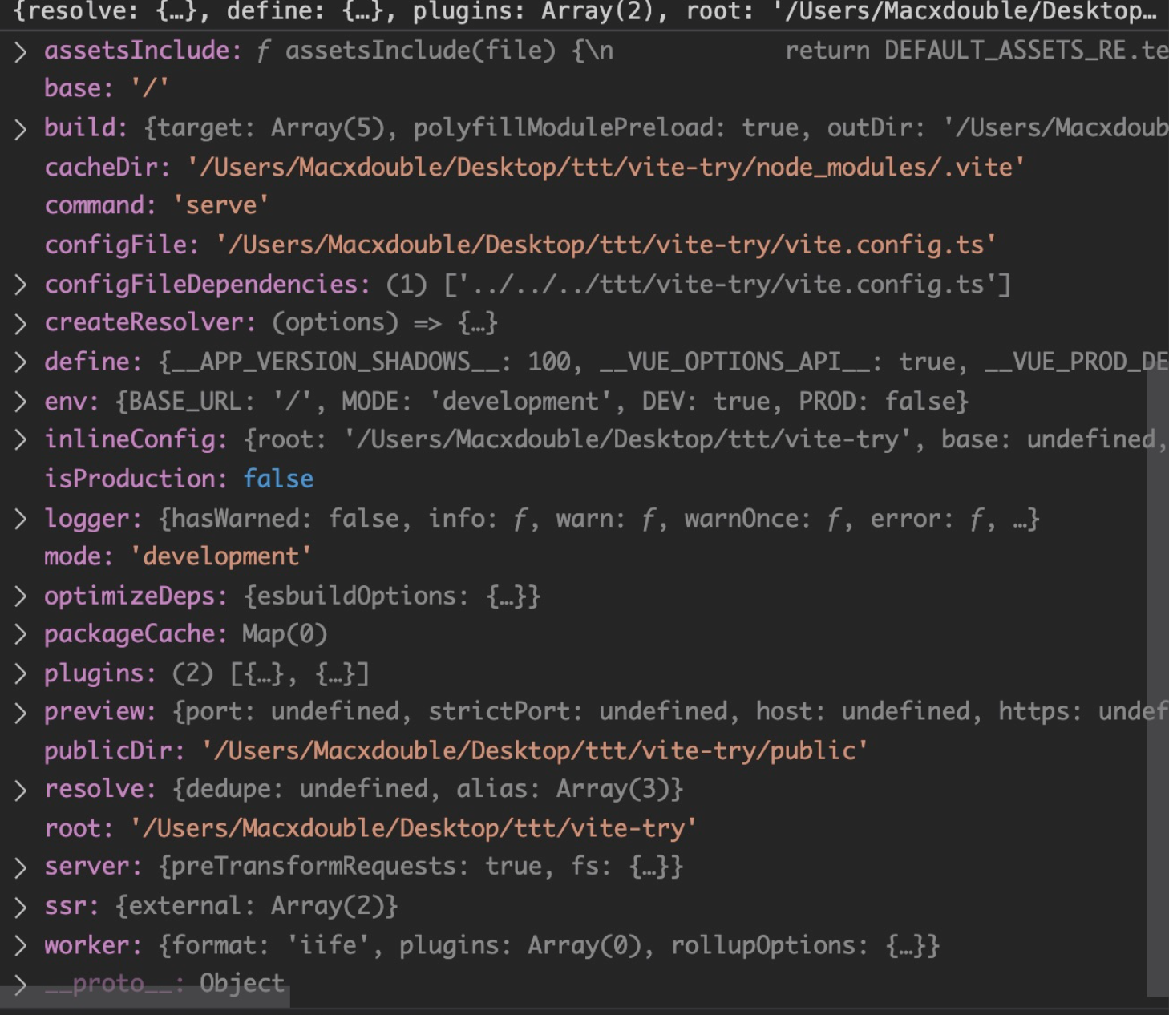The height and width of the screenshot is (1015, 1169).
Task: Expand the assetsInclude function entry
Action: point(21,51)
